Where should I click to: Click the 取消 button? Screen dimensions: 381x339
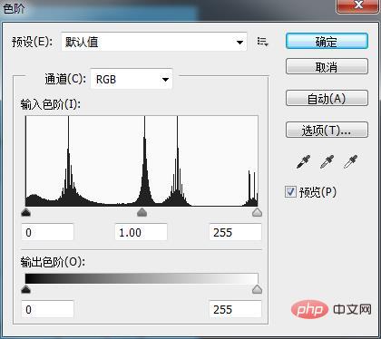(327, 67)
